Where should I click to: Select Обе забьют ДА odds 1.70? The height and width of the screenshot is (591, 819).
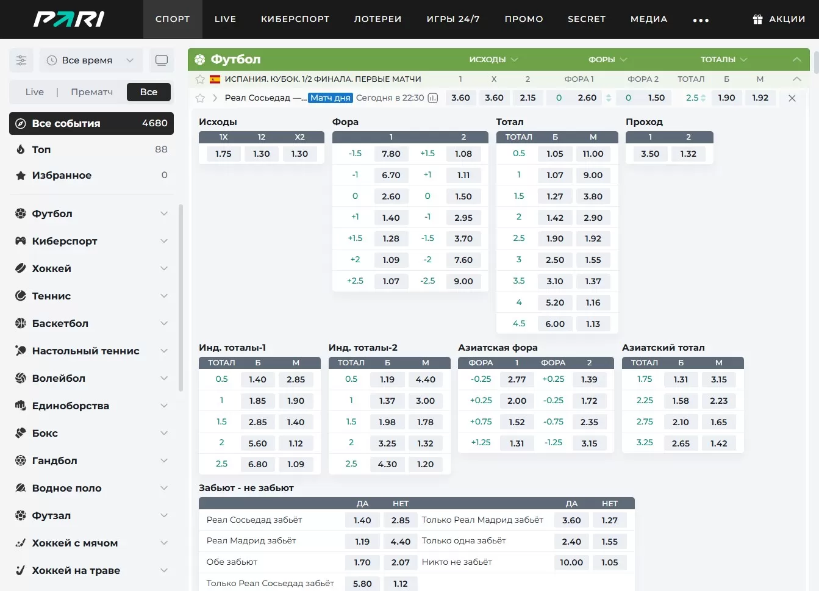[x=362, y=562]
